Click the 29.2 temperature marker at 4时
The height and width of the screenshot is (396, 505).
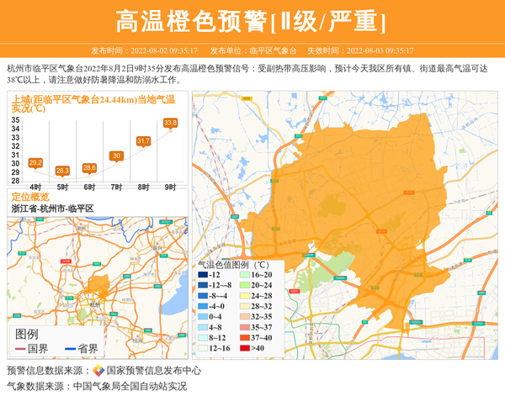(35, 162)
